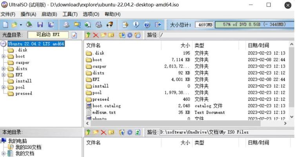This screenshot has width=296, height=157.
Task: Click the Convert image format icon
Action: [x=77, y=25]
